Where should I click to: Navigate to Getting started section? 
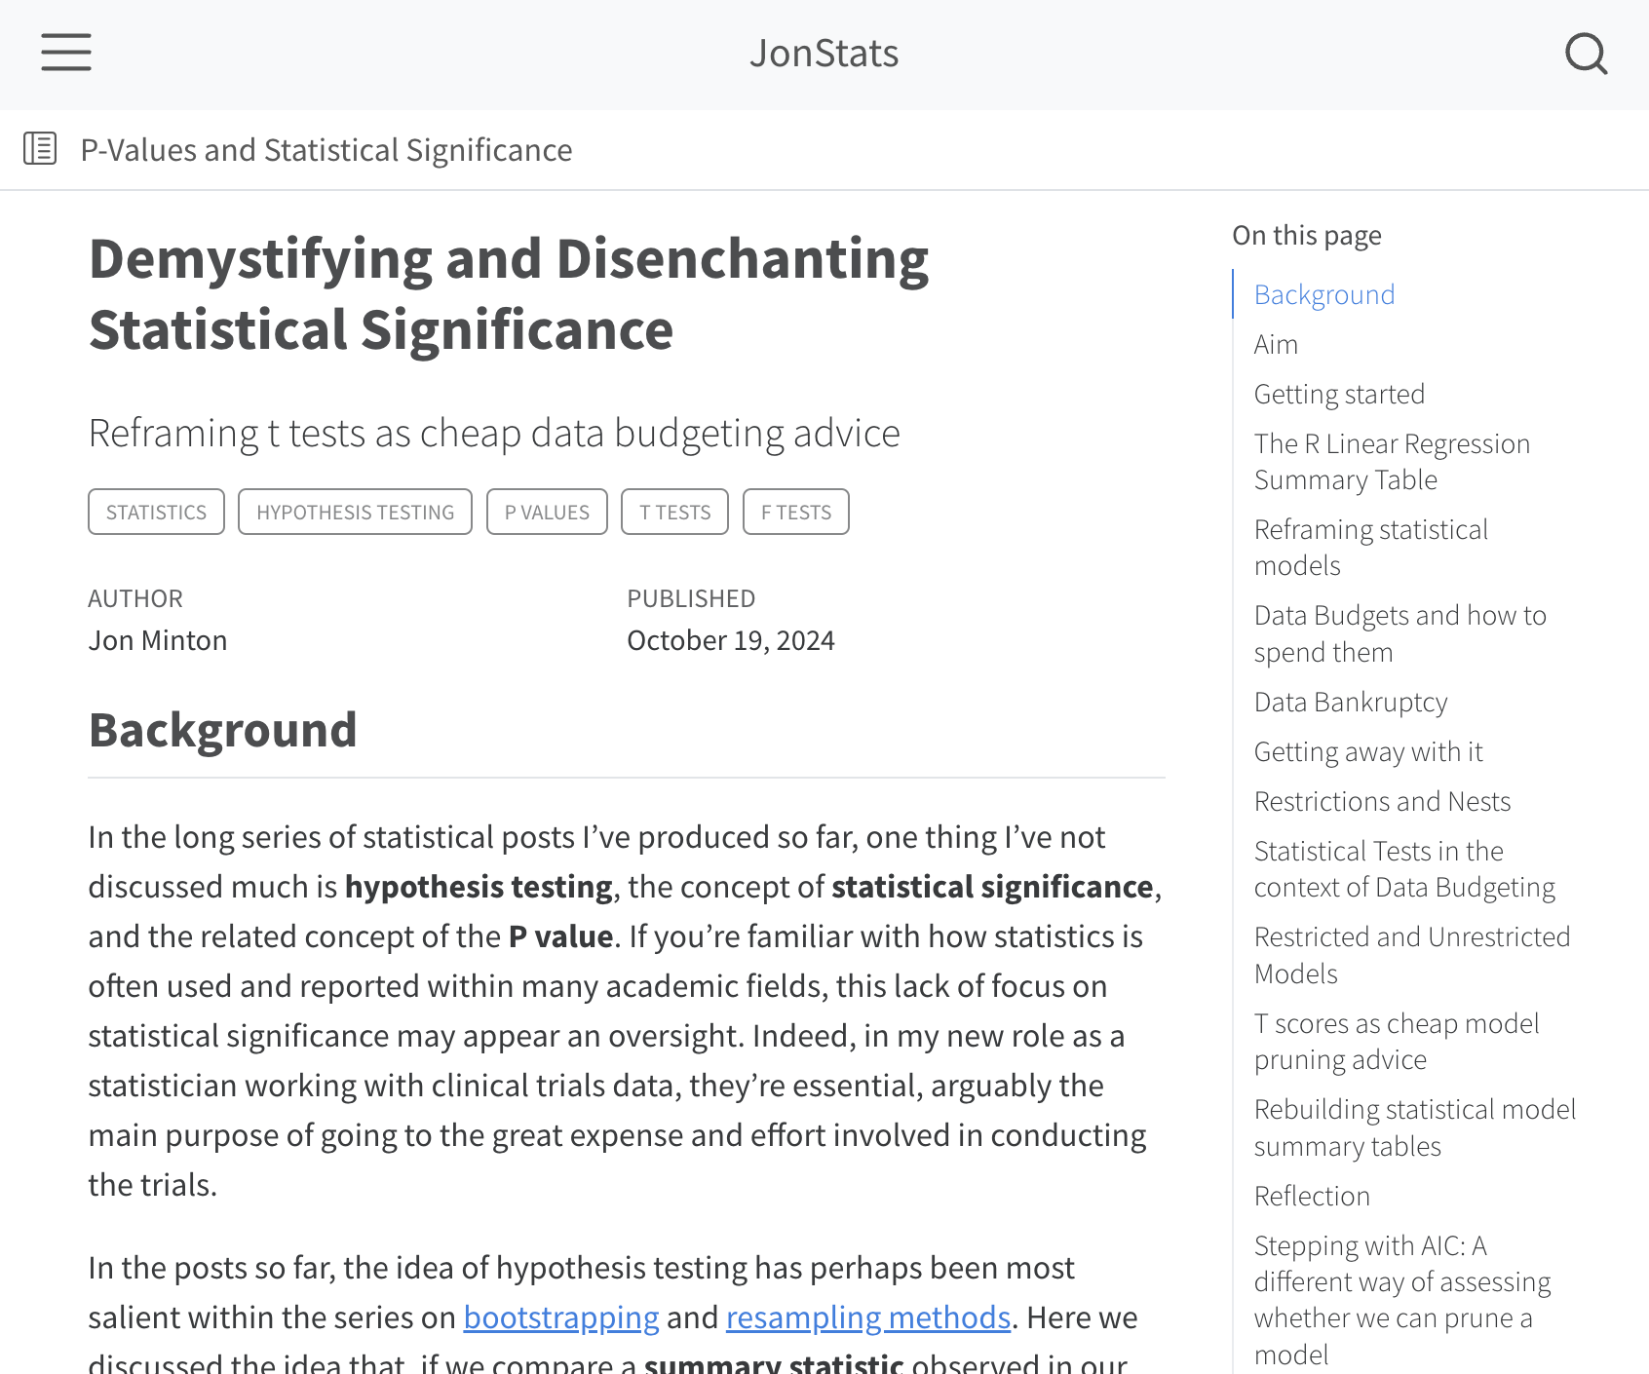point(1339,394)
